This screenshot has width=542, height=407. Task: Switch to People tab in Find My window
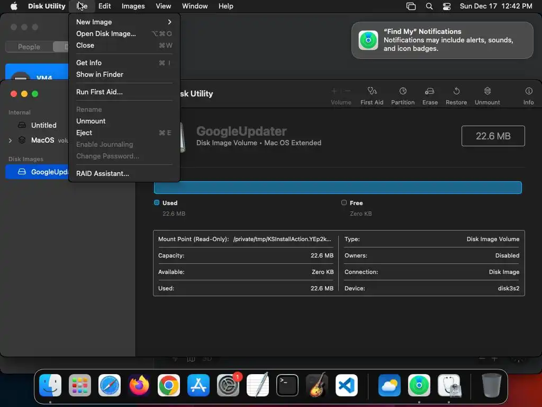(x=29, y=47)
